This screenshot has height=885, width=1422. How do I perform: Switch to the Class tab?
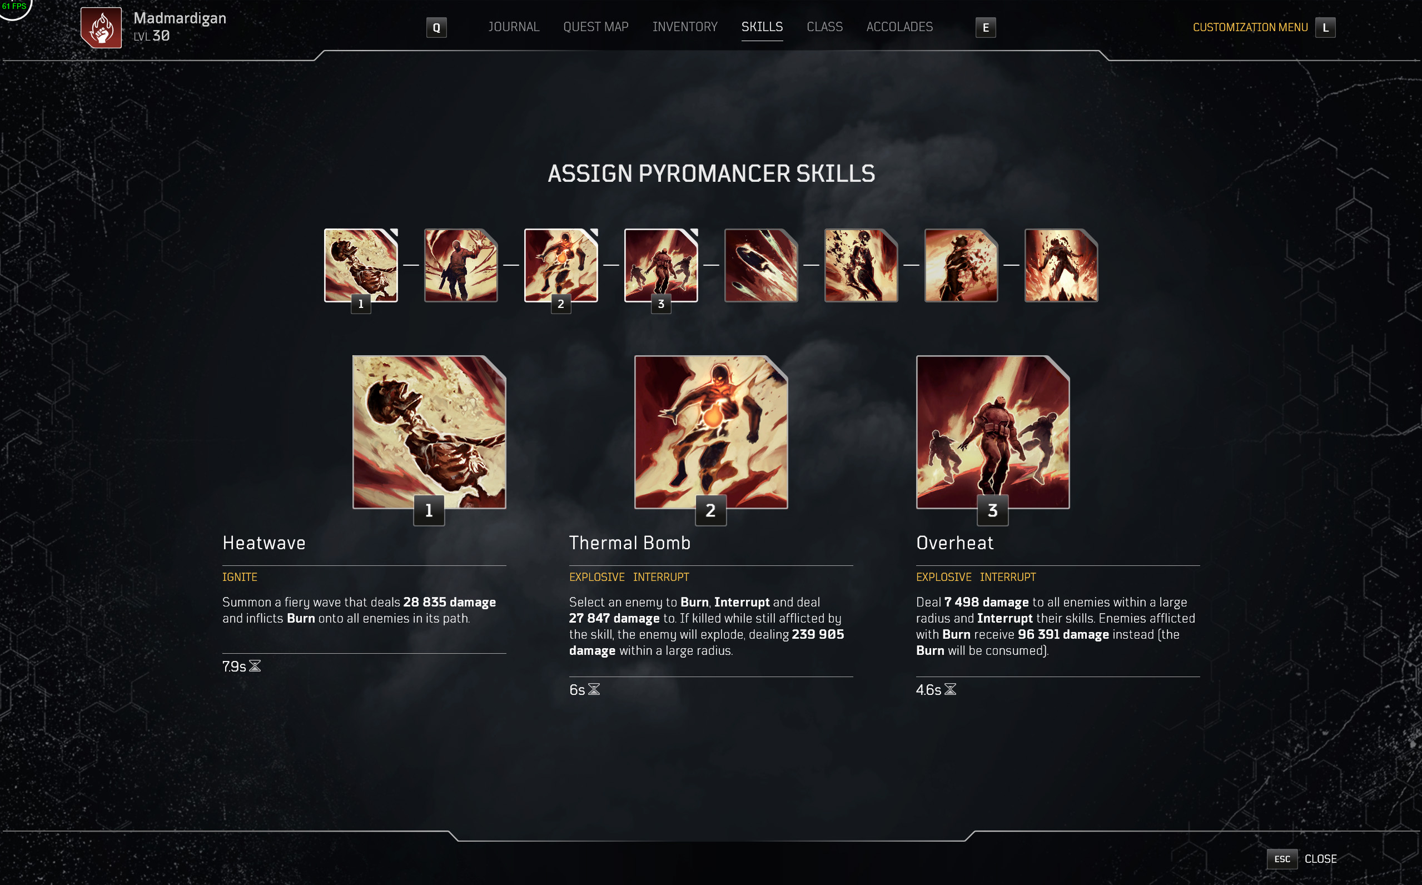pyautogui.click(x=824, y=27)
